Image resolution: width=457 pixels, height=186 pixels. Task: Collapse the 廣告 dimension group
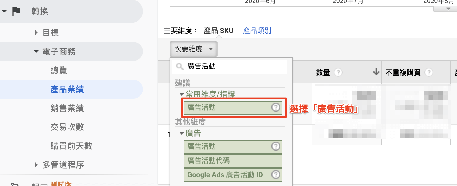click(x=181, y=134)
